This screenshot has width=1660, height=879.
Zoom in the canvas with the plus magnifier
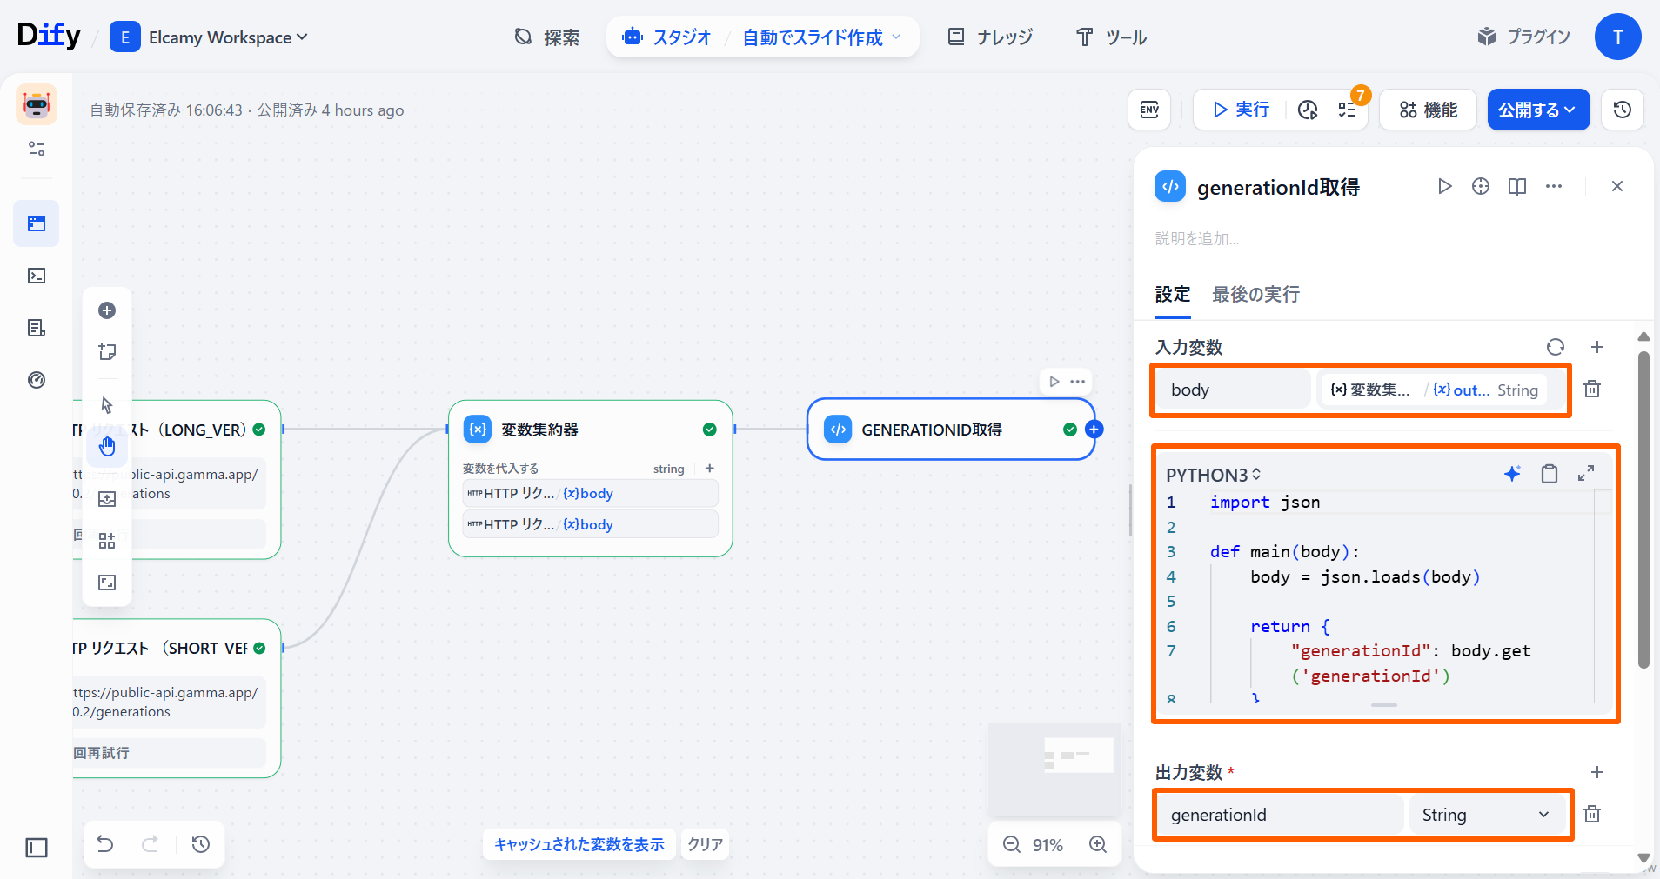[1098, 844]
